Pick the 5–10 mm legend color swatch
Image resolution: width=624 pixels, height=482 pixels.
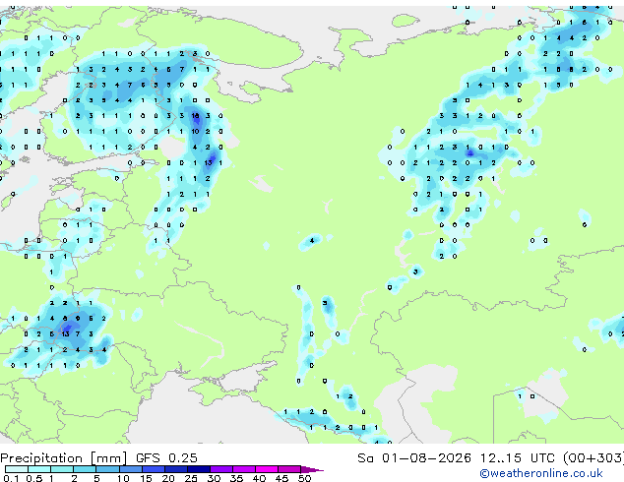(107, 469)
